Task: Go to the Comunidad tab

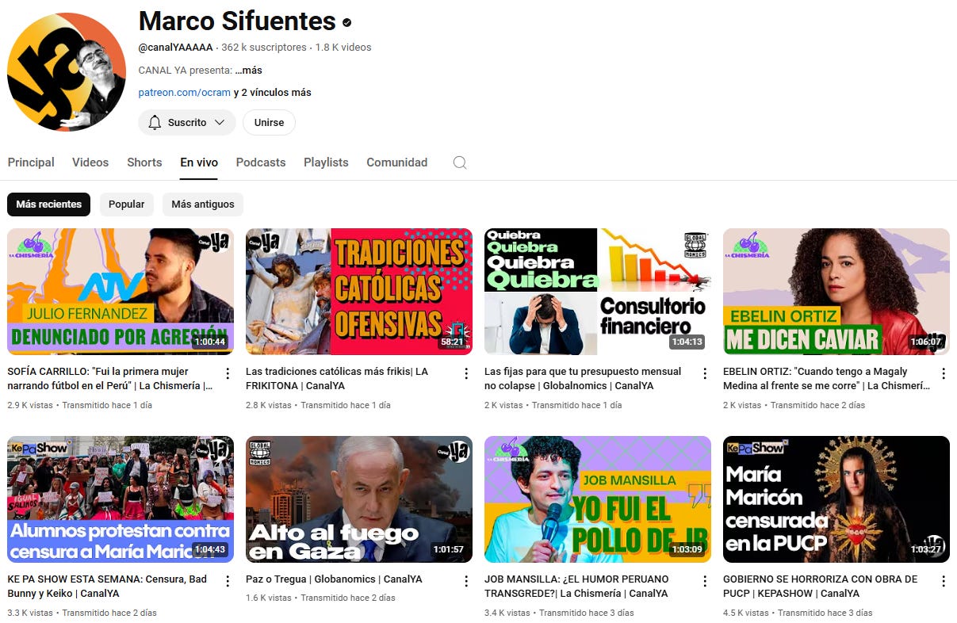Action: pyautogui.click(x=396, y=162)
